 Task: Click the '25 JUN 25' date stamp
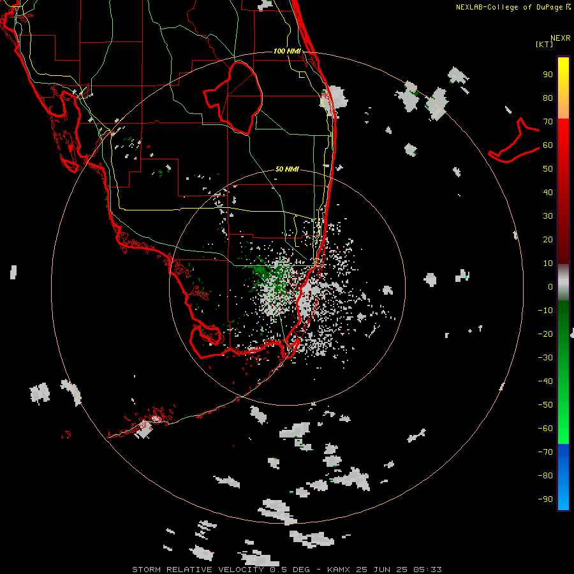click(x=382, y=570)
